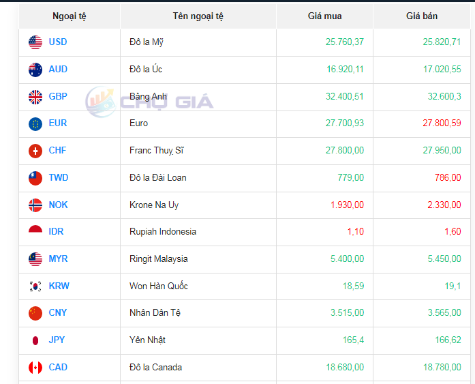The image size is (475, 384).
Task: Select the 'Franc Thụy Sĩ' name cell
Action: point(198,151)
